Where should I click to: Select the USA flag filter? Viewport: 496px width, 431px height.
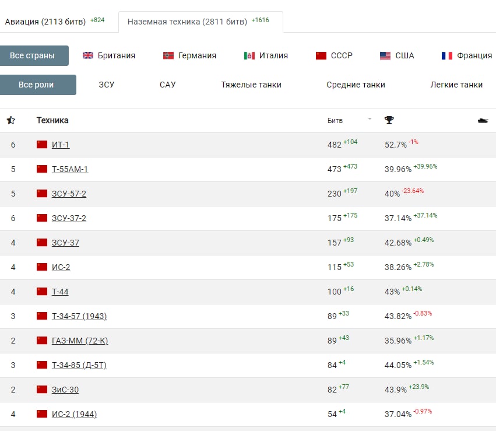pyautogui.click(x=385, y=55)
